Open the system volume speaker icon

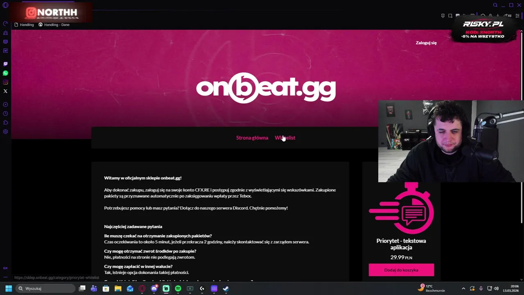(x=496, y=288)
